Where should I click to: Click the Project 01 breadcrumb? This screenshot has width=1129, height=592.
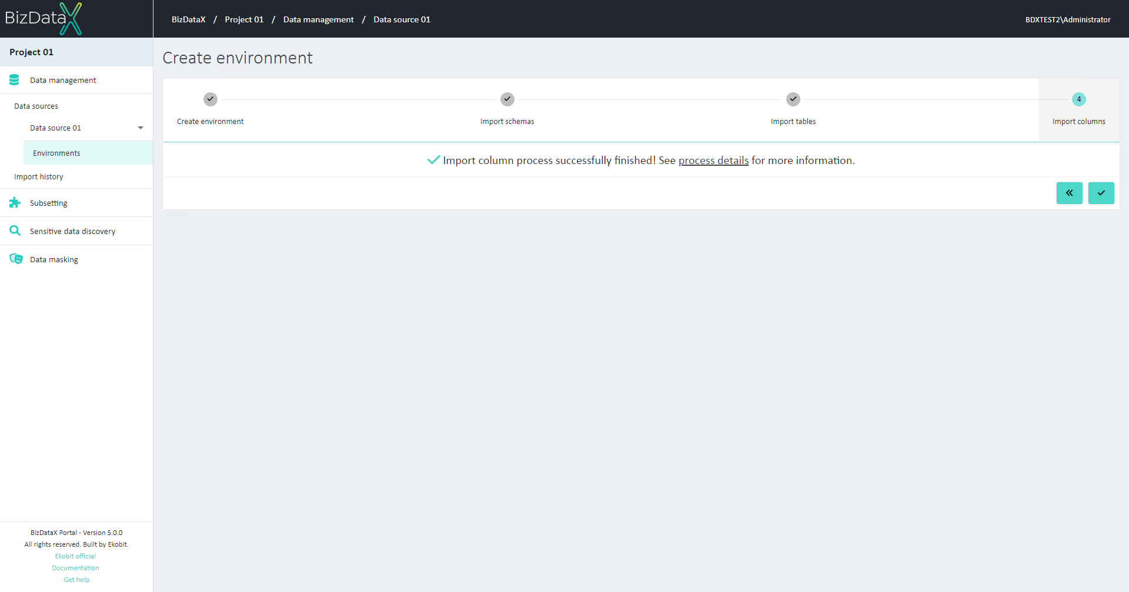(244, 19)
